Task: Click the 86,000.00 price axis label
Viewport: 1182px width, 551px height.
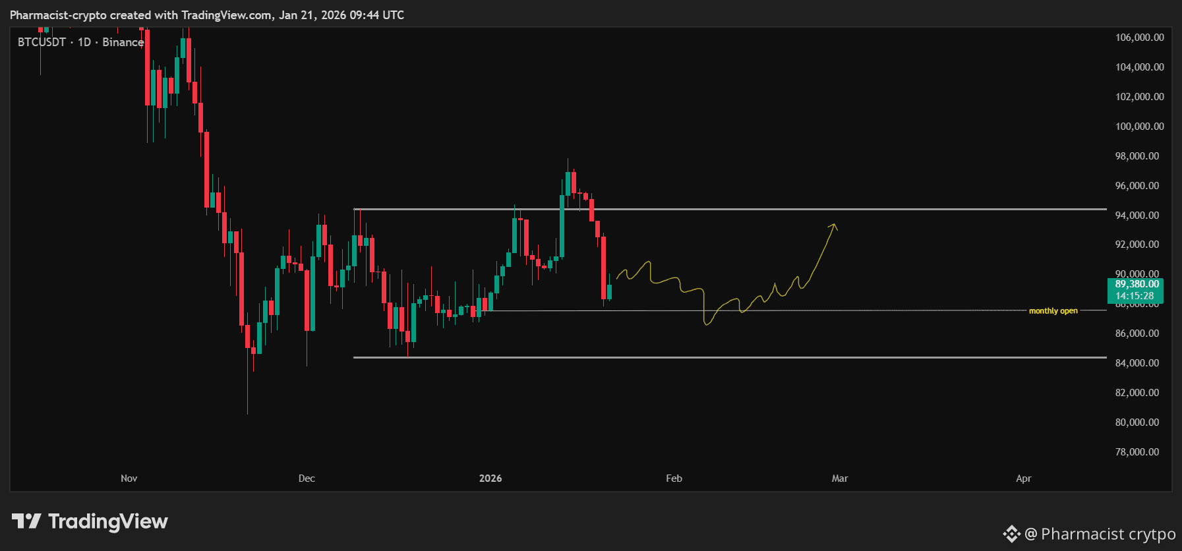Action: click(1137, 333)
